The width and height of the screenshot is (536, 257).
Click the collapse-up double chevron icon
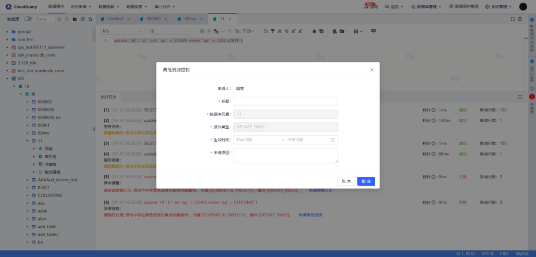279,31
